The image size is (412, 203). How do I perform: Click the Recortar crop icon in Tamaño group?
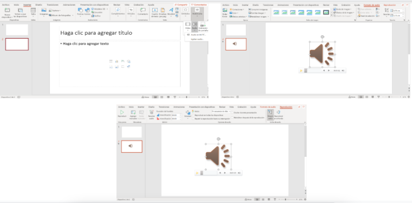[x=386, y=10]
